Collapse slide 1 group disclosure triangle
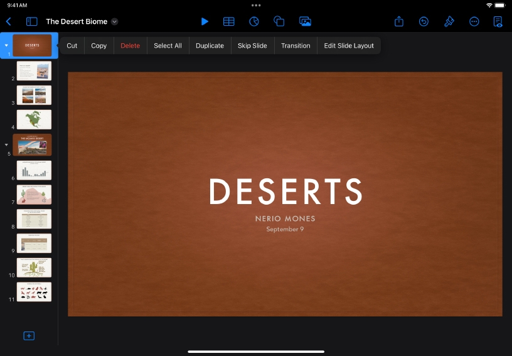 coord(6,45)
